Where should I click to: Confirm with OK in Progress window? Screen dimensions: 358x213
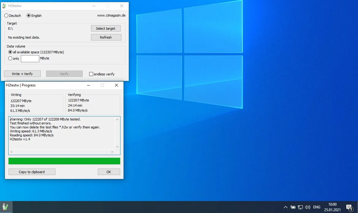109,172
